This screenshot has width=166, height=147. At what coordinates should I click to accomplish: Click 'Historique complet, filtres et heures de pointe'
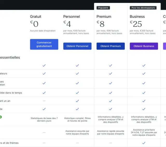[x=77, y=119]
